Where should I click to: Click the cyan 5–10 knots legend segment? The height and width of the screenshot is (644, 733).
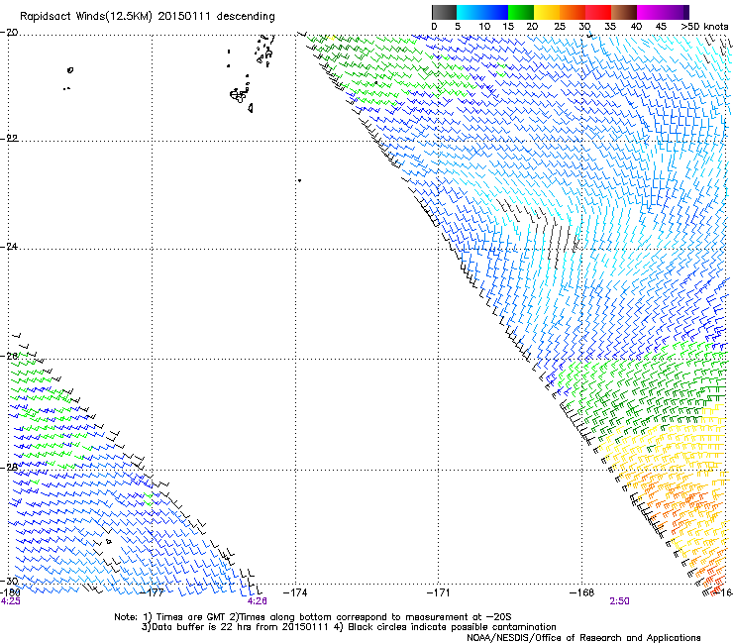coord(470,12)
